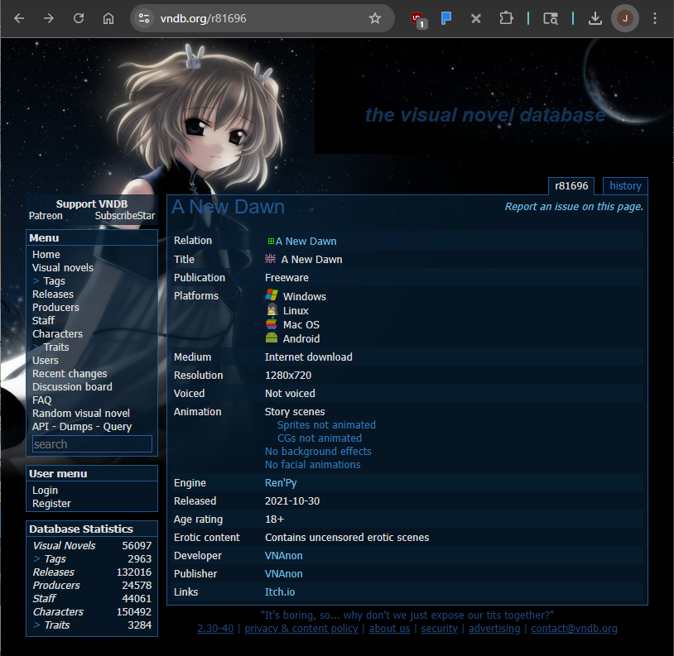Open about us footer link
This screenshot has width=674, height=656.
coord(389,629)
